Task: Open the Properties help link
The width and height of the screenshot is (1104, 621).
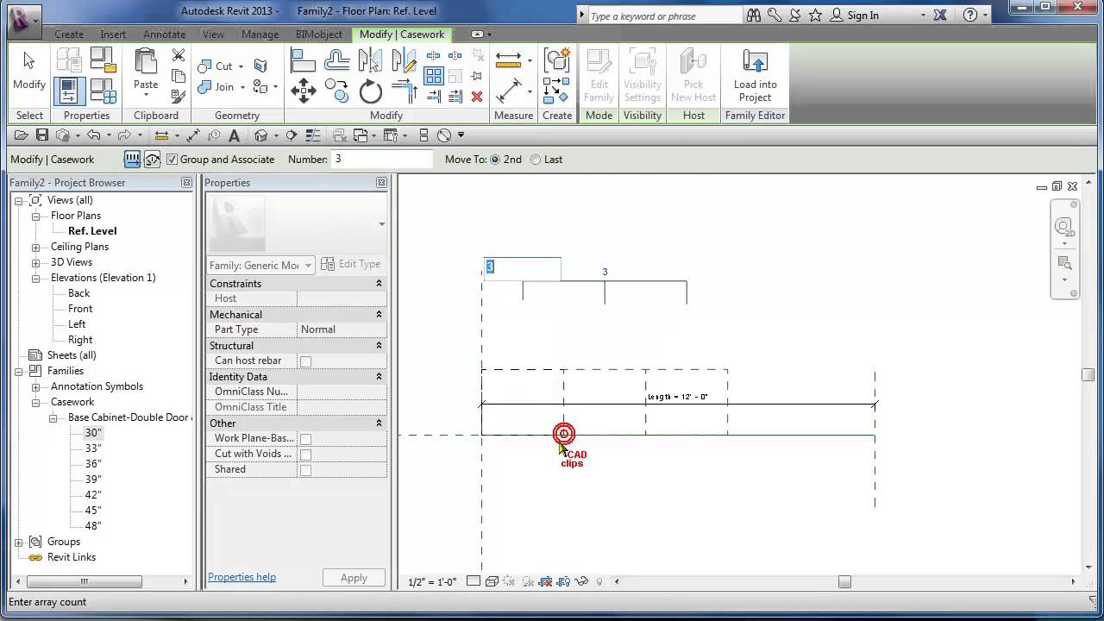Action: point(241,577)
